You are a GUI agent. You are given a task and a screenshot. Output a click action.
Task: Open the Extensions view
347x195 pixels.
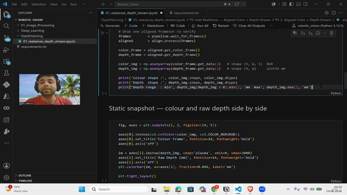pyautogui.click(x=6, y=62)
